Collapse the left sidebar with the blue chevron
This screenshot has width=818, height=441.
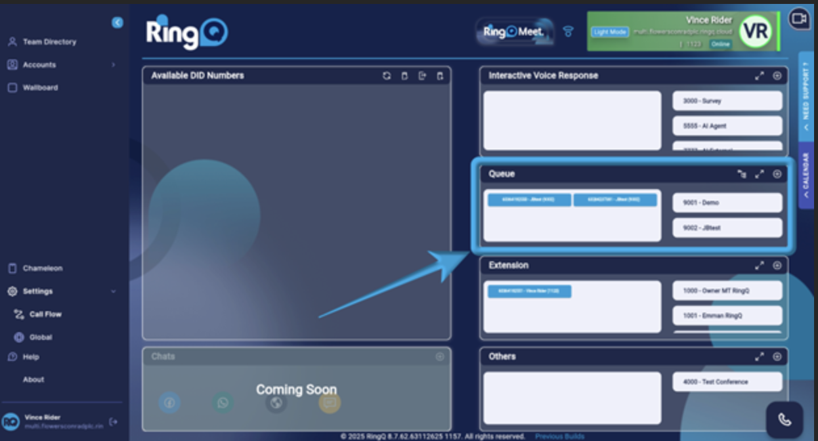(x=118, y=22)
